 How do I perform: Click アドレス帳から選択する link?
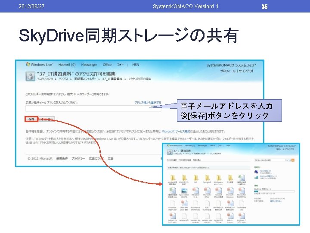tap(148, 103)
